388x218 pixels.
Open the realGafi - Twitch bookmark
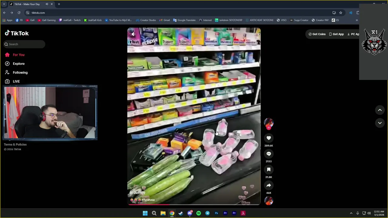(x=70, y=20)
